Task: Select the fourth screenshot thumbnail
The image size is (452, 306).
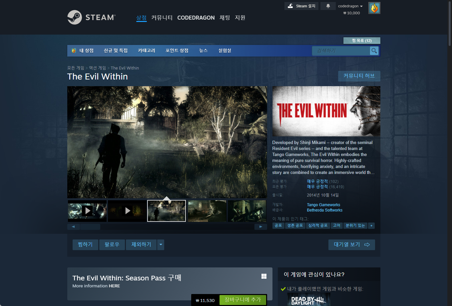Action: coord(207,211)
